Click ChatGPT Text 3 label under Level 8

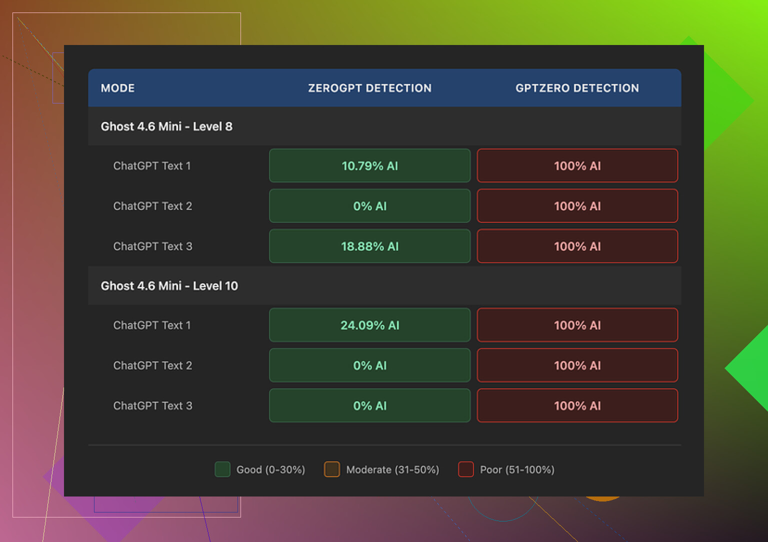coord(152,246)
